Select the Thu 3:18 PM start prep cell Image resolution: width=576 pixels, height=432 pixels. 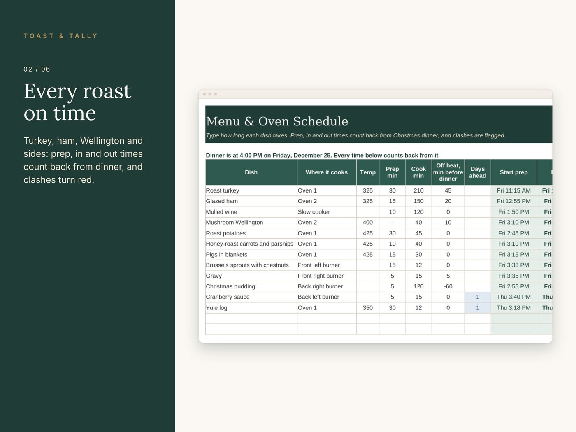click(514, 308)
